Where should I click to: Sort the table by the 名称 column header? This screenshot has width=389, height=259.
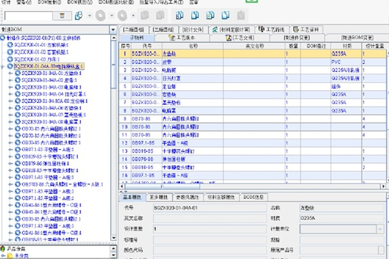coord(193,46)
